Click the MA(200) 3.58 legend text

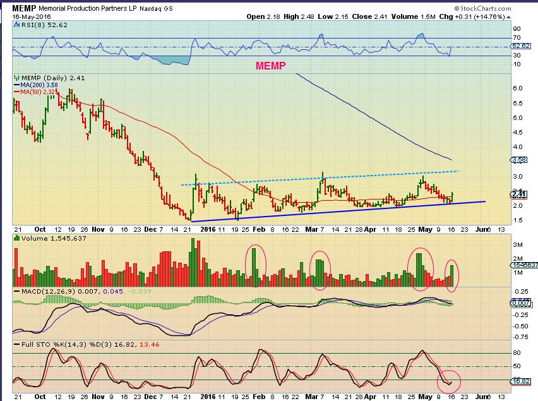click(x=39, y=85)
